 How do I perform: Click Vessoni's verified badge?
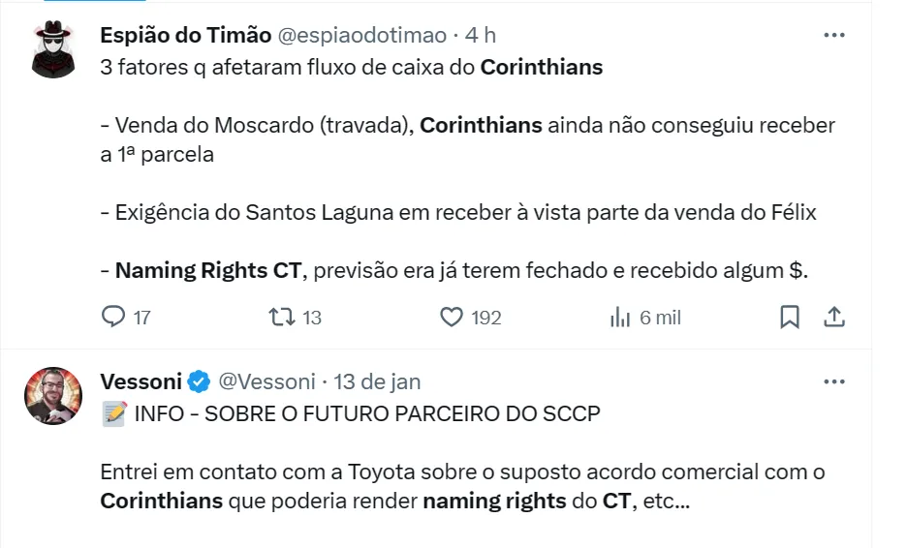coord(198,381)
